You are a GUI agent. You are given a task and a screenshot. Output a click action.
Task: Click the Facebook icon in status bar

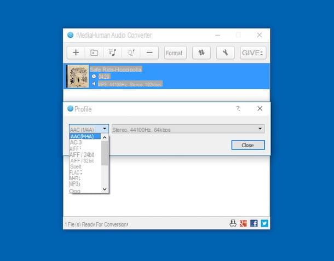pyautogui.click(x=254, y=223)
